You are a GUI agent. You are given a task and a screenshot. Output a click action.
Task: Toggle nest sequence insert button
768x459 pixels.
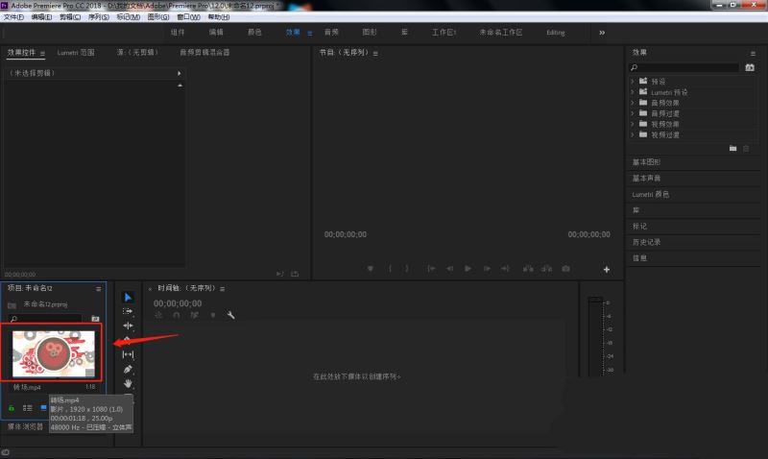tap(158, 315)
